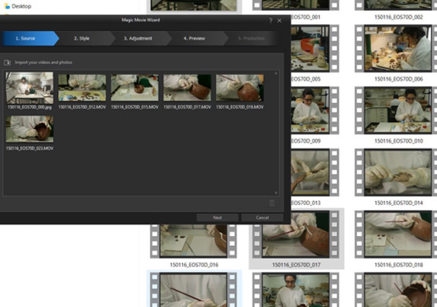Screen dimensions: 437x307
Task: Select video 150116_EOS70D_017 in file explorer
Action: pos(296,241)
